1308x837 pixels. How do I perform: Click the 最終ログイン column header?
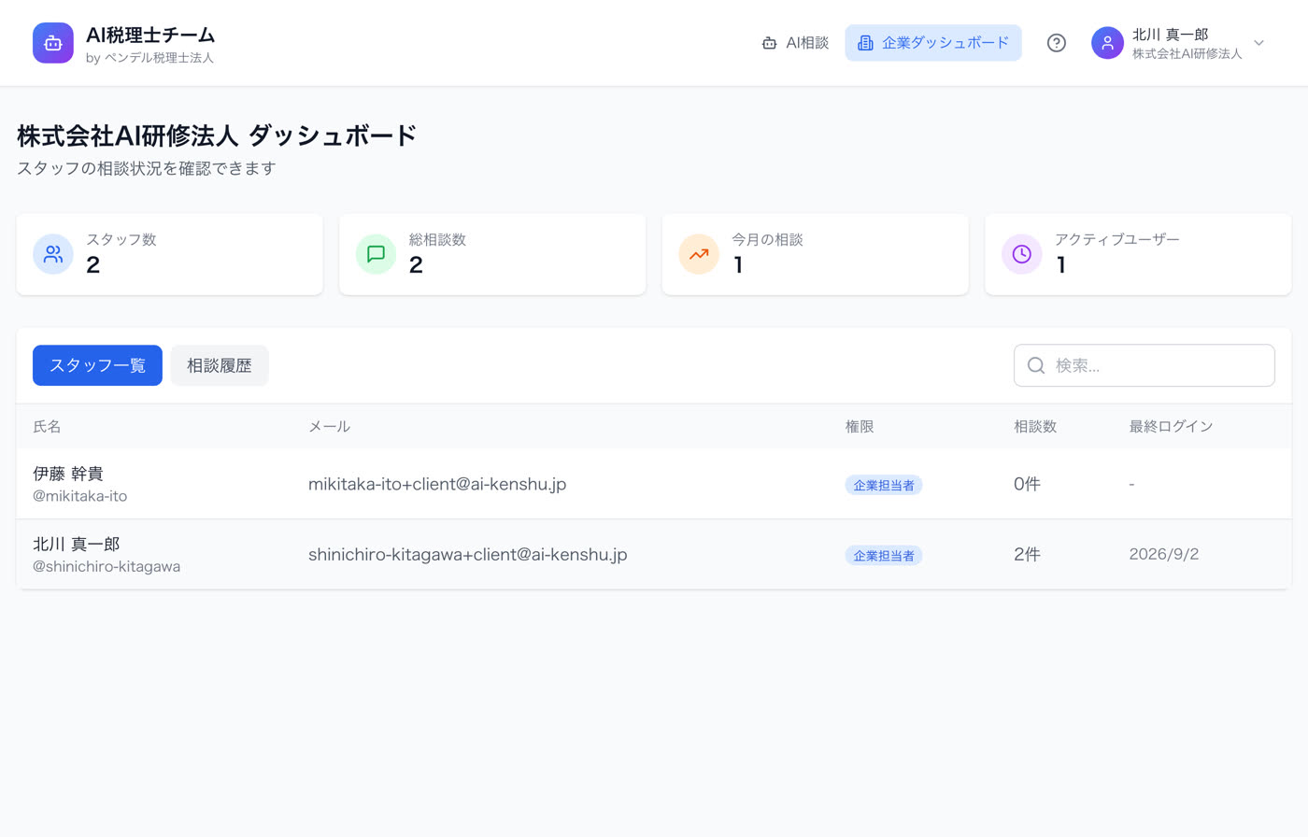click(1171, 426)
